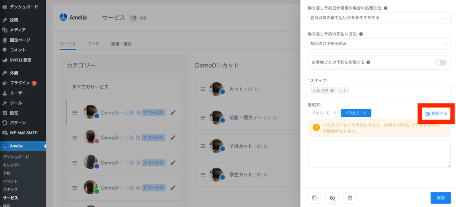This screenshot has height=207, width=456.
Task: Select HTMLモード for description
Action: click(356, 113)
